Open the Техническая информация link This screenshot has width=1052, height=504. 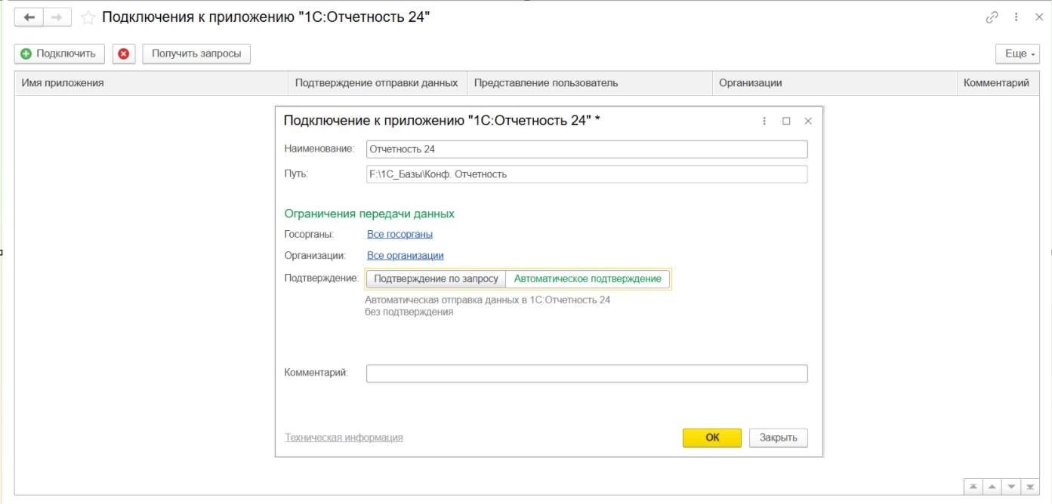coord(344,438)
